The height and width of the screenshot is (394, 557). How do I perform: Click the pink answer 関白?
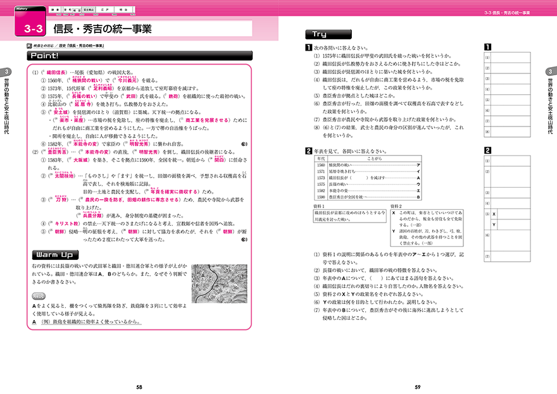pos(219,160)
